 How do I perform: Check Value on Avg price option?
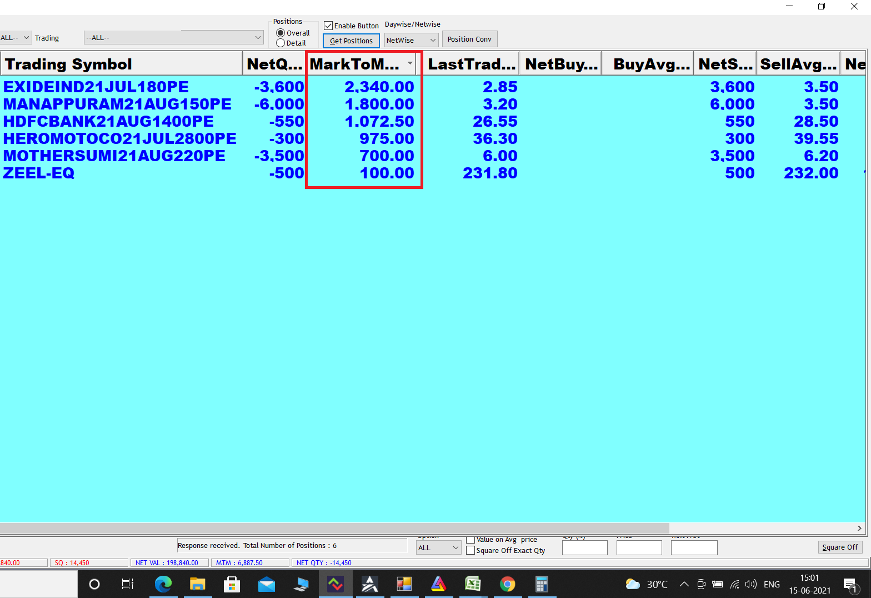point(470,539)
